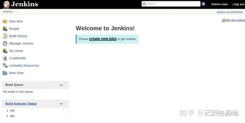
Task: Expand the breadcrumb chevron arrow
Action: 18,12
